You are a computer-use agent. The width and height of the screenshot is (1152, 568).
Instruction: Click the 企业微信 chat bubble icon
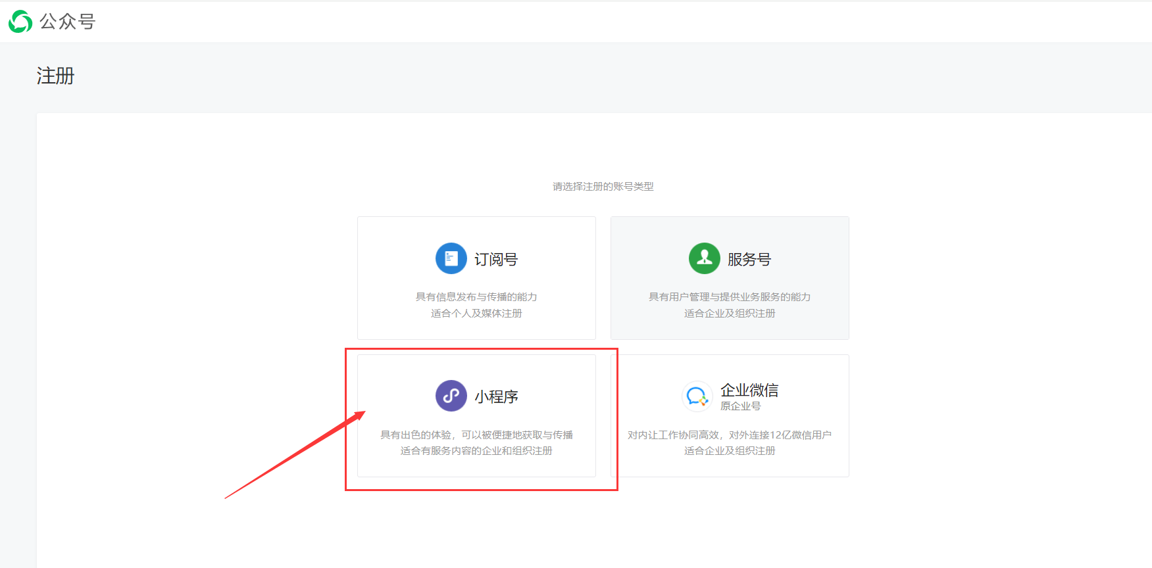[x=697, y=396]
